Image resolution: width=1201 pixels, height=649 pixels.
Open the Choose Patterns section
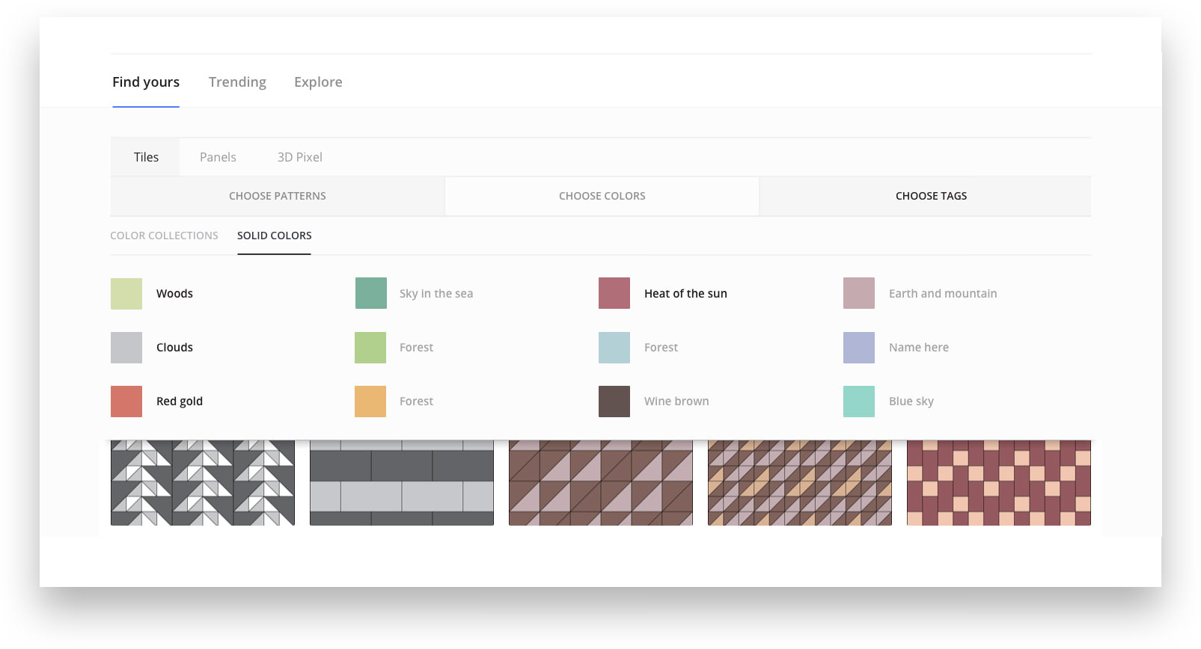277,196
